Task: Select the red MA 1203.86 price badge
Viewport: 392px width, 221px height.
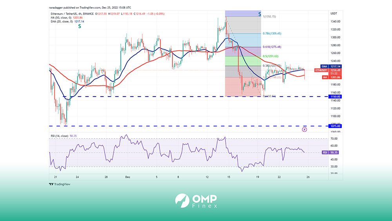Action: [x=332, y=77]
